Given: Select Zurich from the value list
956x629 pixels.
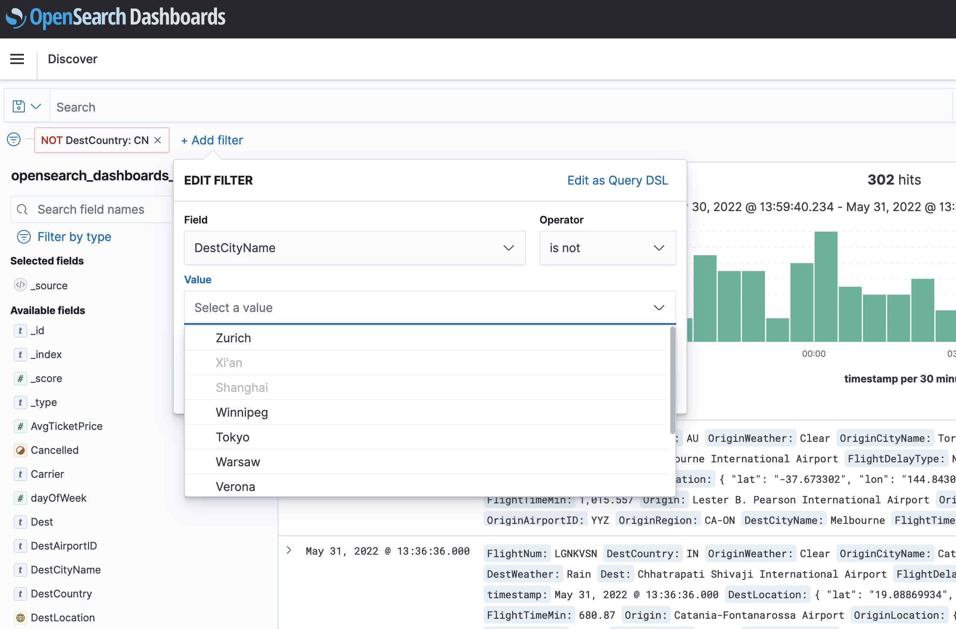Looking at the screenshot, I should point(233,338).
